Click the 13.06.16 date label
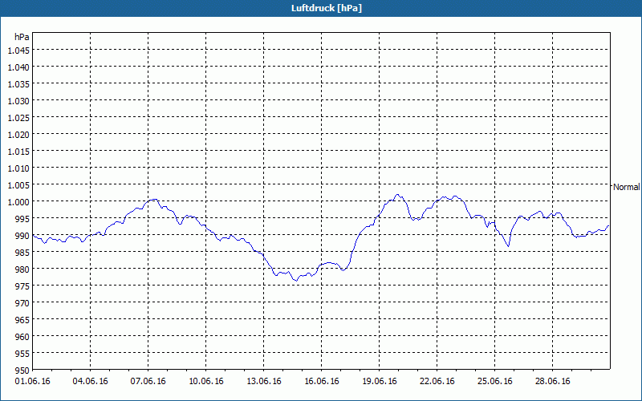The height and width of the screenshot is (401, 642). 264,382
